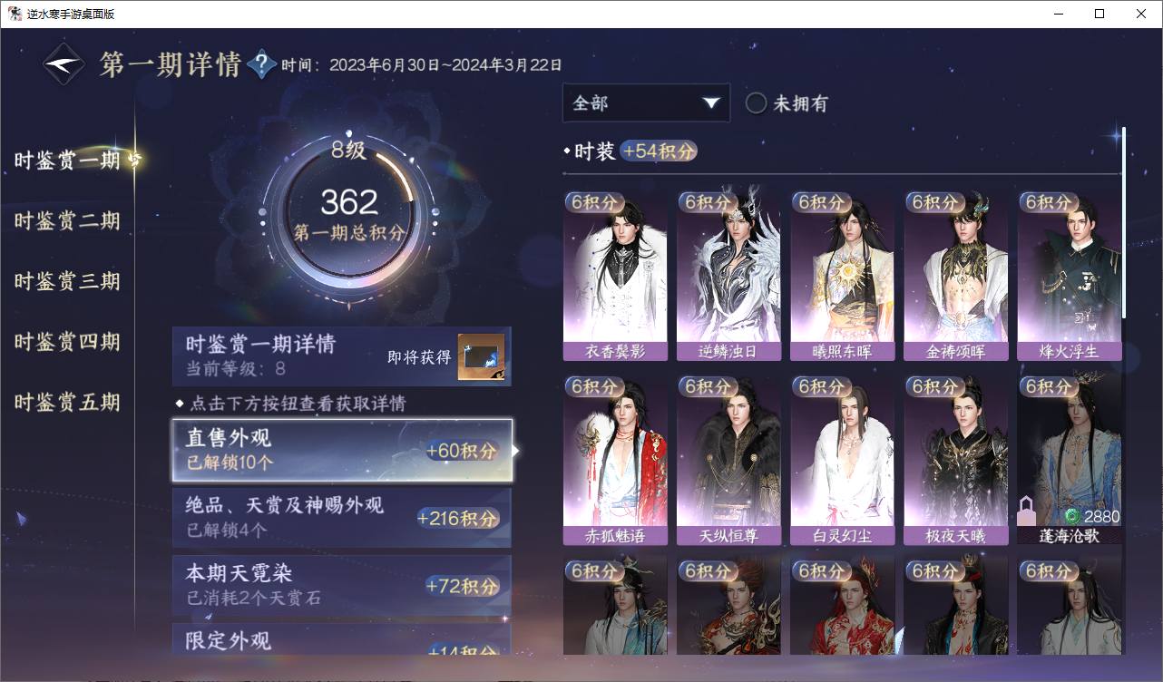Screen dimensions: 1163x682
Task: Click the dropdown arrow next to 全部
Action: click(711, 103)
